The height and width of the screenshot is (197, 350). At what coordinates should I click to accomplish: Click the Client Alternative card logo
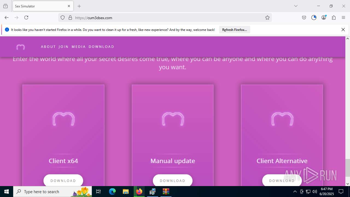(282, 119)
